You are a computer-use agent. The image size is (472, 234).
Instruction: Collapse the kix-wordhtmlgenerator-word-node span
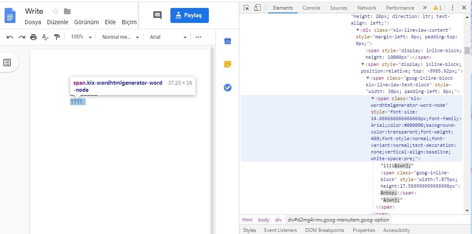[372, 98]
